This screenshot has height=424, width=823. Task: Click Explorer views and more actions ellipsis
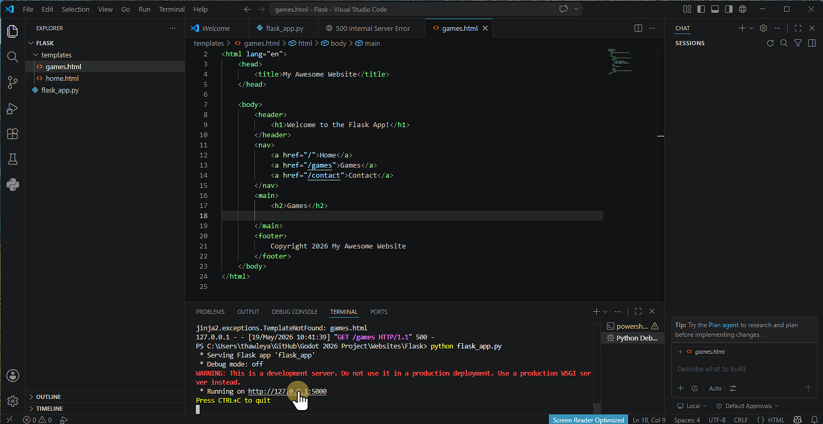tap(172, 28)
